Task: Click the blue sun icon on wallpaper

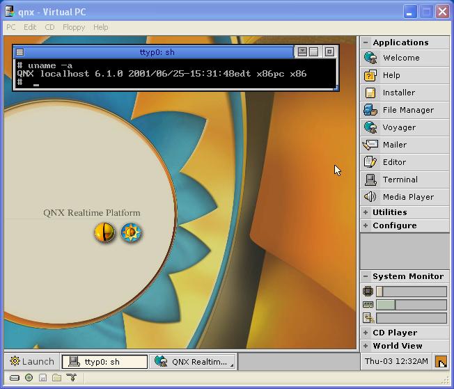Action: [131, 232]
